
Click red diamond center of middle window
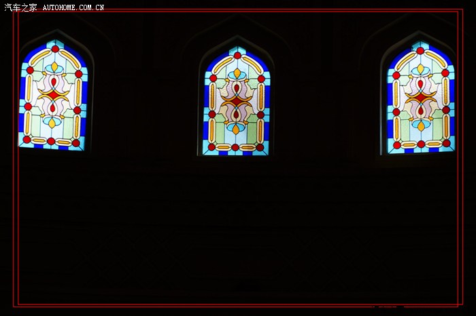236,102
